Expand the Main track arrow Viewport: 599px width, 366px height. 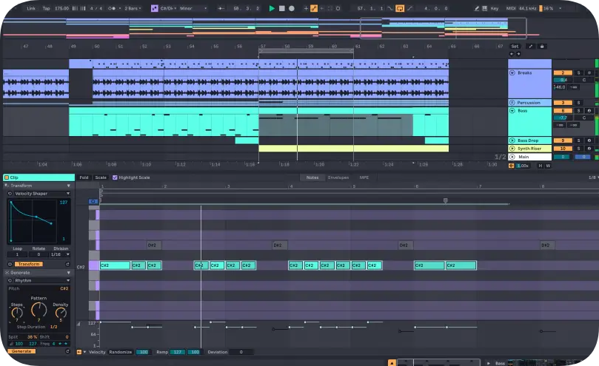coord(512,157)
